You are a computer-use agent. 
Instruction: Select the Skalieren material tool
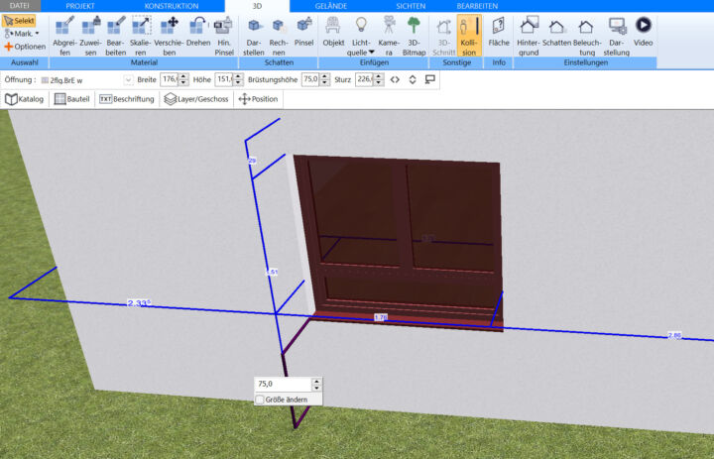141,36
